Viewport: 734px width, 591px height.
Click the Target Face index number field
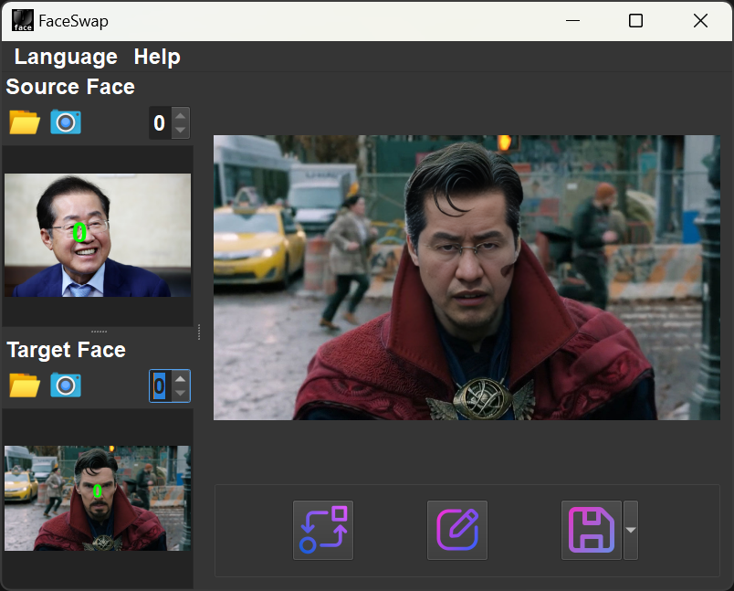tap(161, 385)
